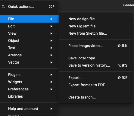The image size is (134, 116).
Task: Select Place image/video option
Action: coord(95,46)
